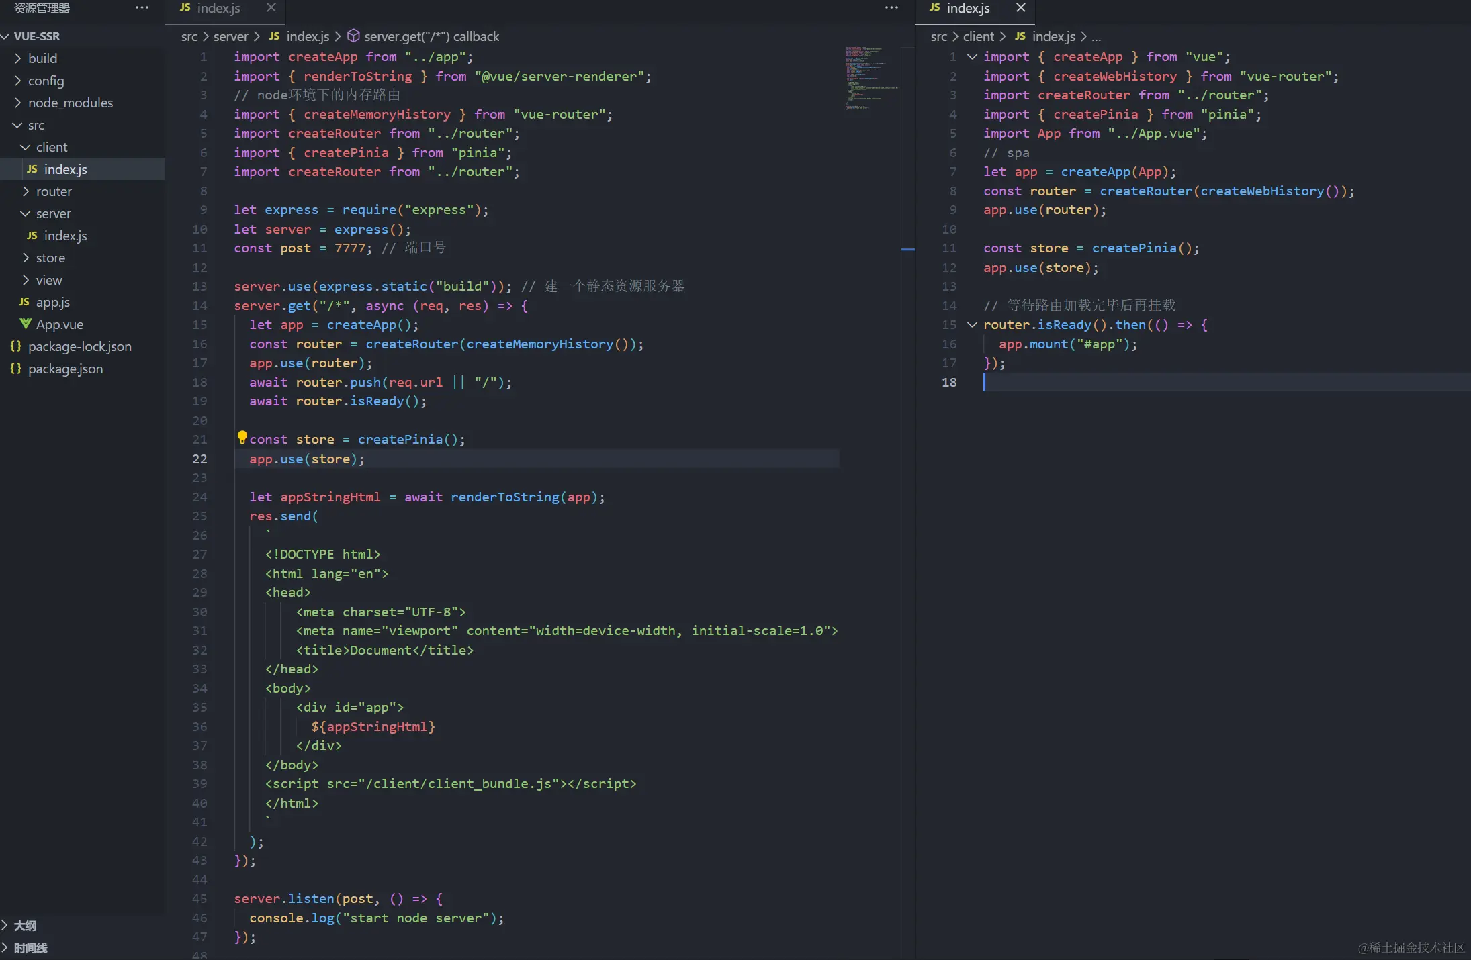Click the JS icon beside app.js

pos(24,302)
